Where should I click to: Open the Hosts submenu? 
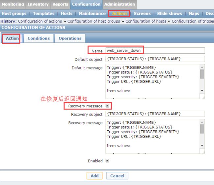pos(67,13)
